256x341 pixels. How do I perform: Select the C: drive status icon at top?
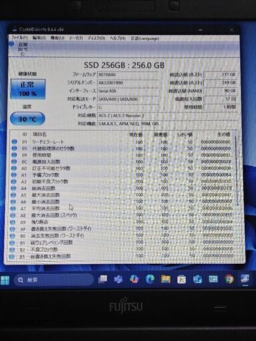tap(20, 48)
